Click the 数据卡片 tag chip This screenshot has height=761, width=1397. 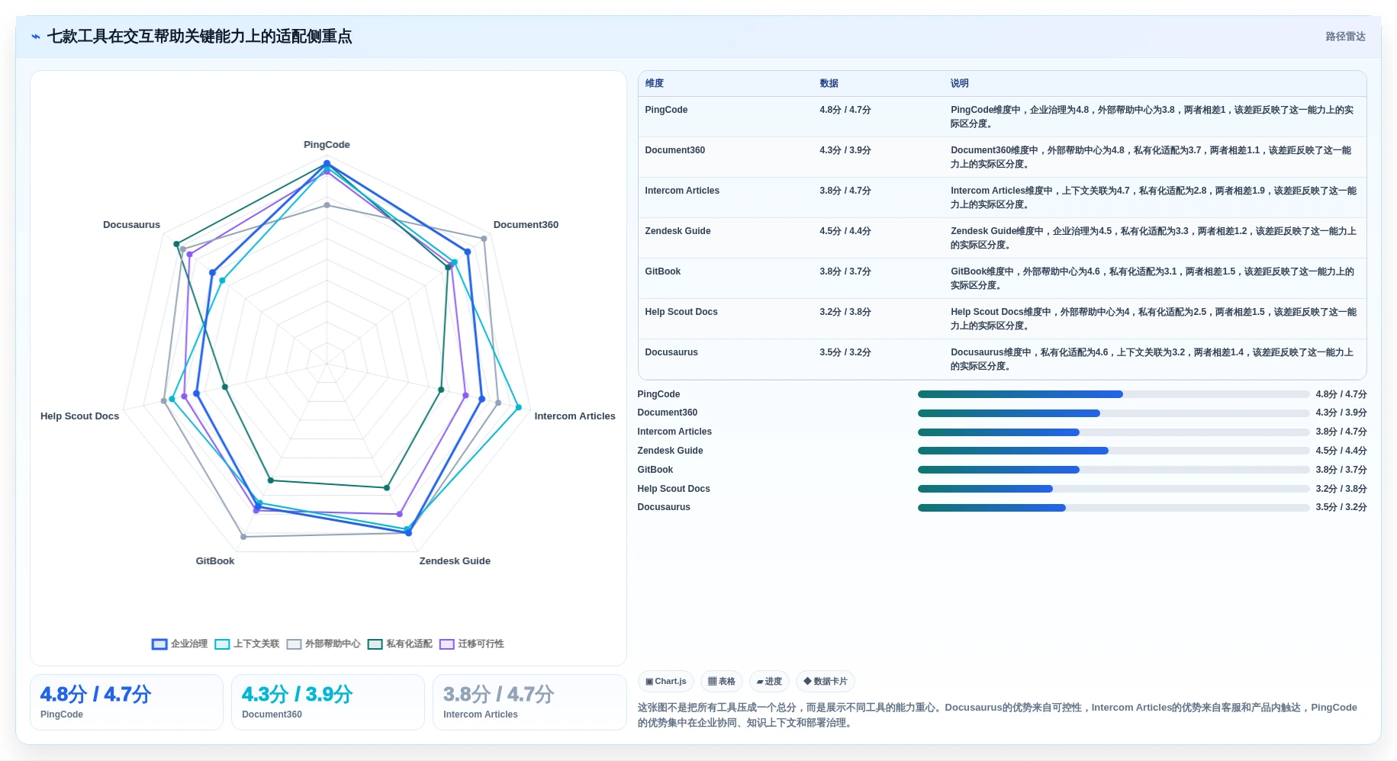(x=825, y=682)
